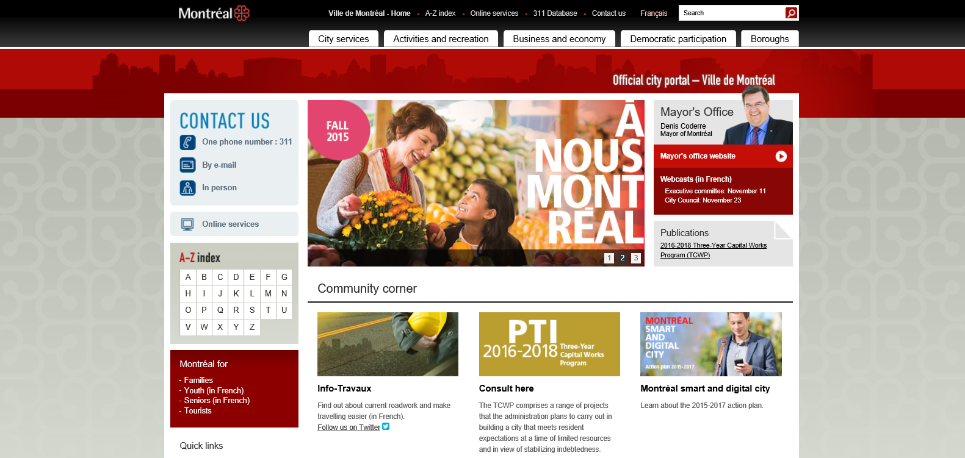Screen dimensions: 965x458
Task: Click the Smart and Digital City thumbnail
Action: 711,344
